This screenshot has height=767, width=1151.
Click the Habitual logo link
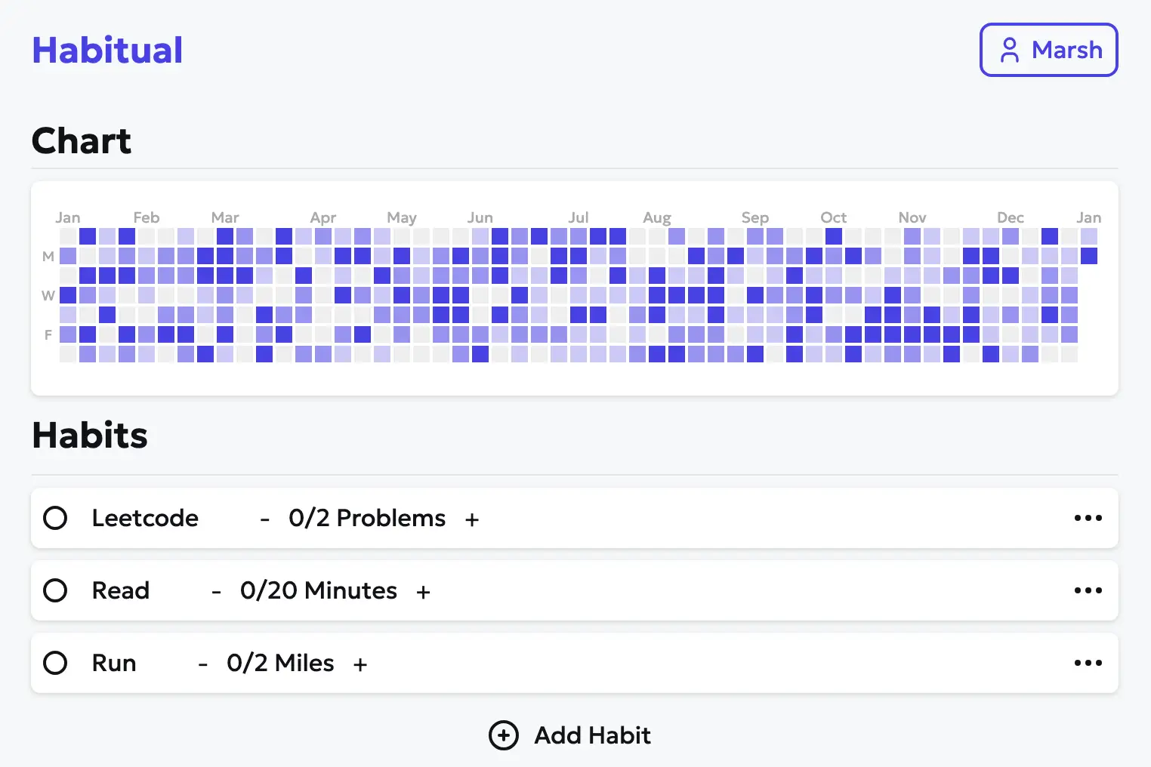click(107, 51)
